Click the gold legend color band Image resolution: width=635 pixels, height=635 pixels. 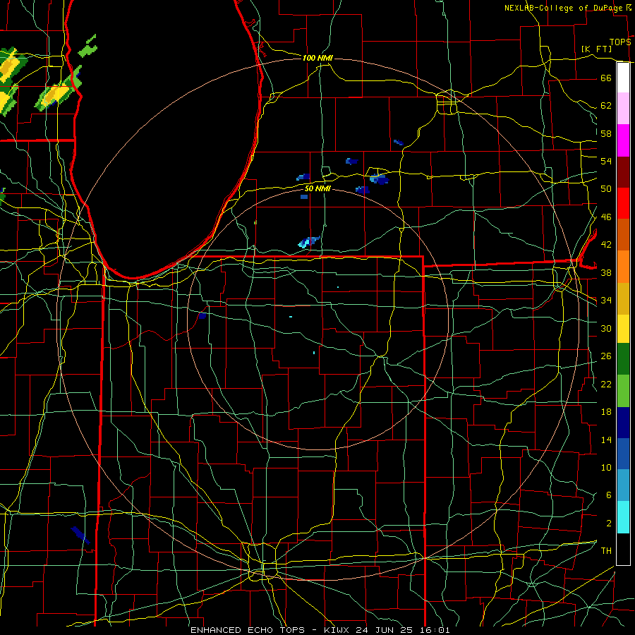click(623, 298)
